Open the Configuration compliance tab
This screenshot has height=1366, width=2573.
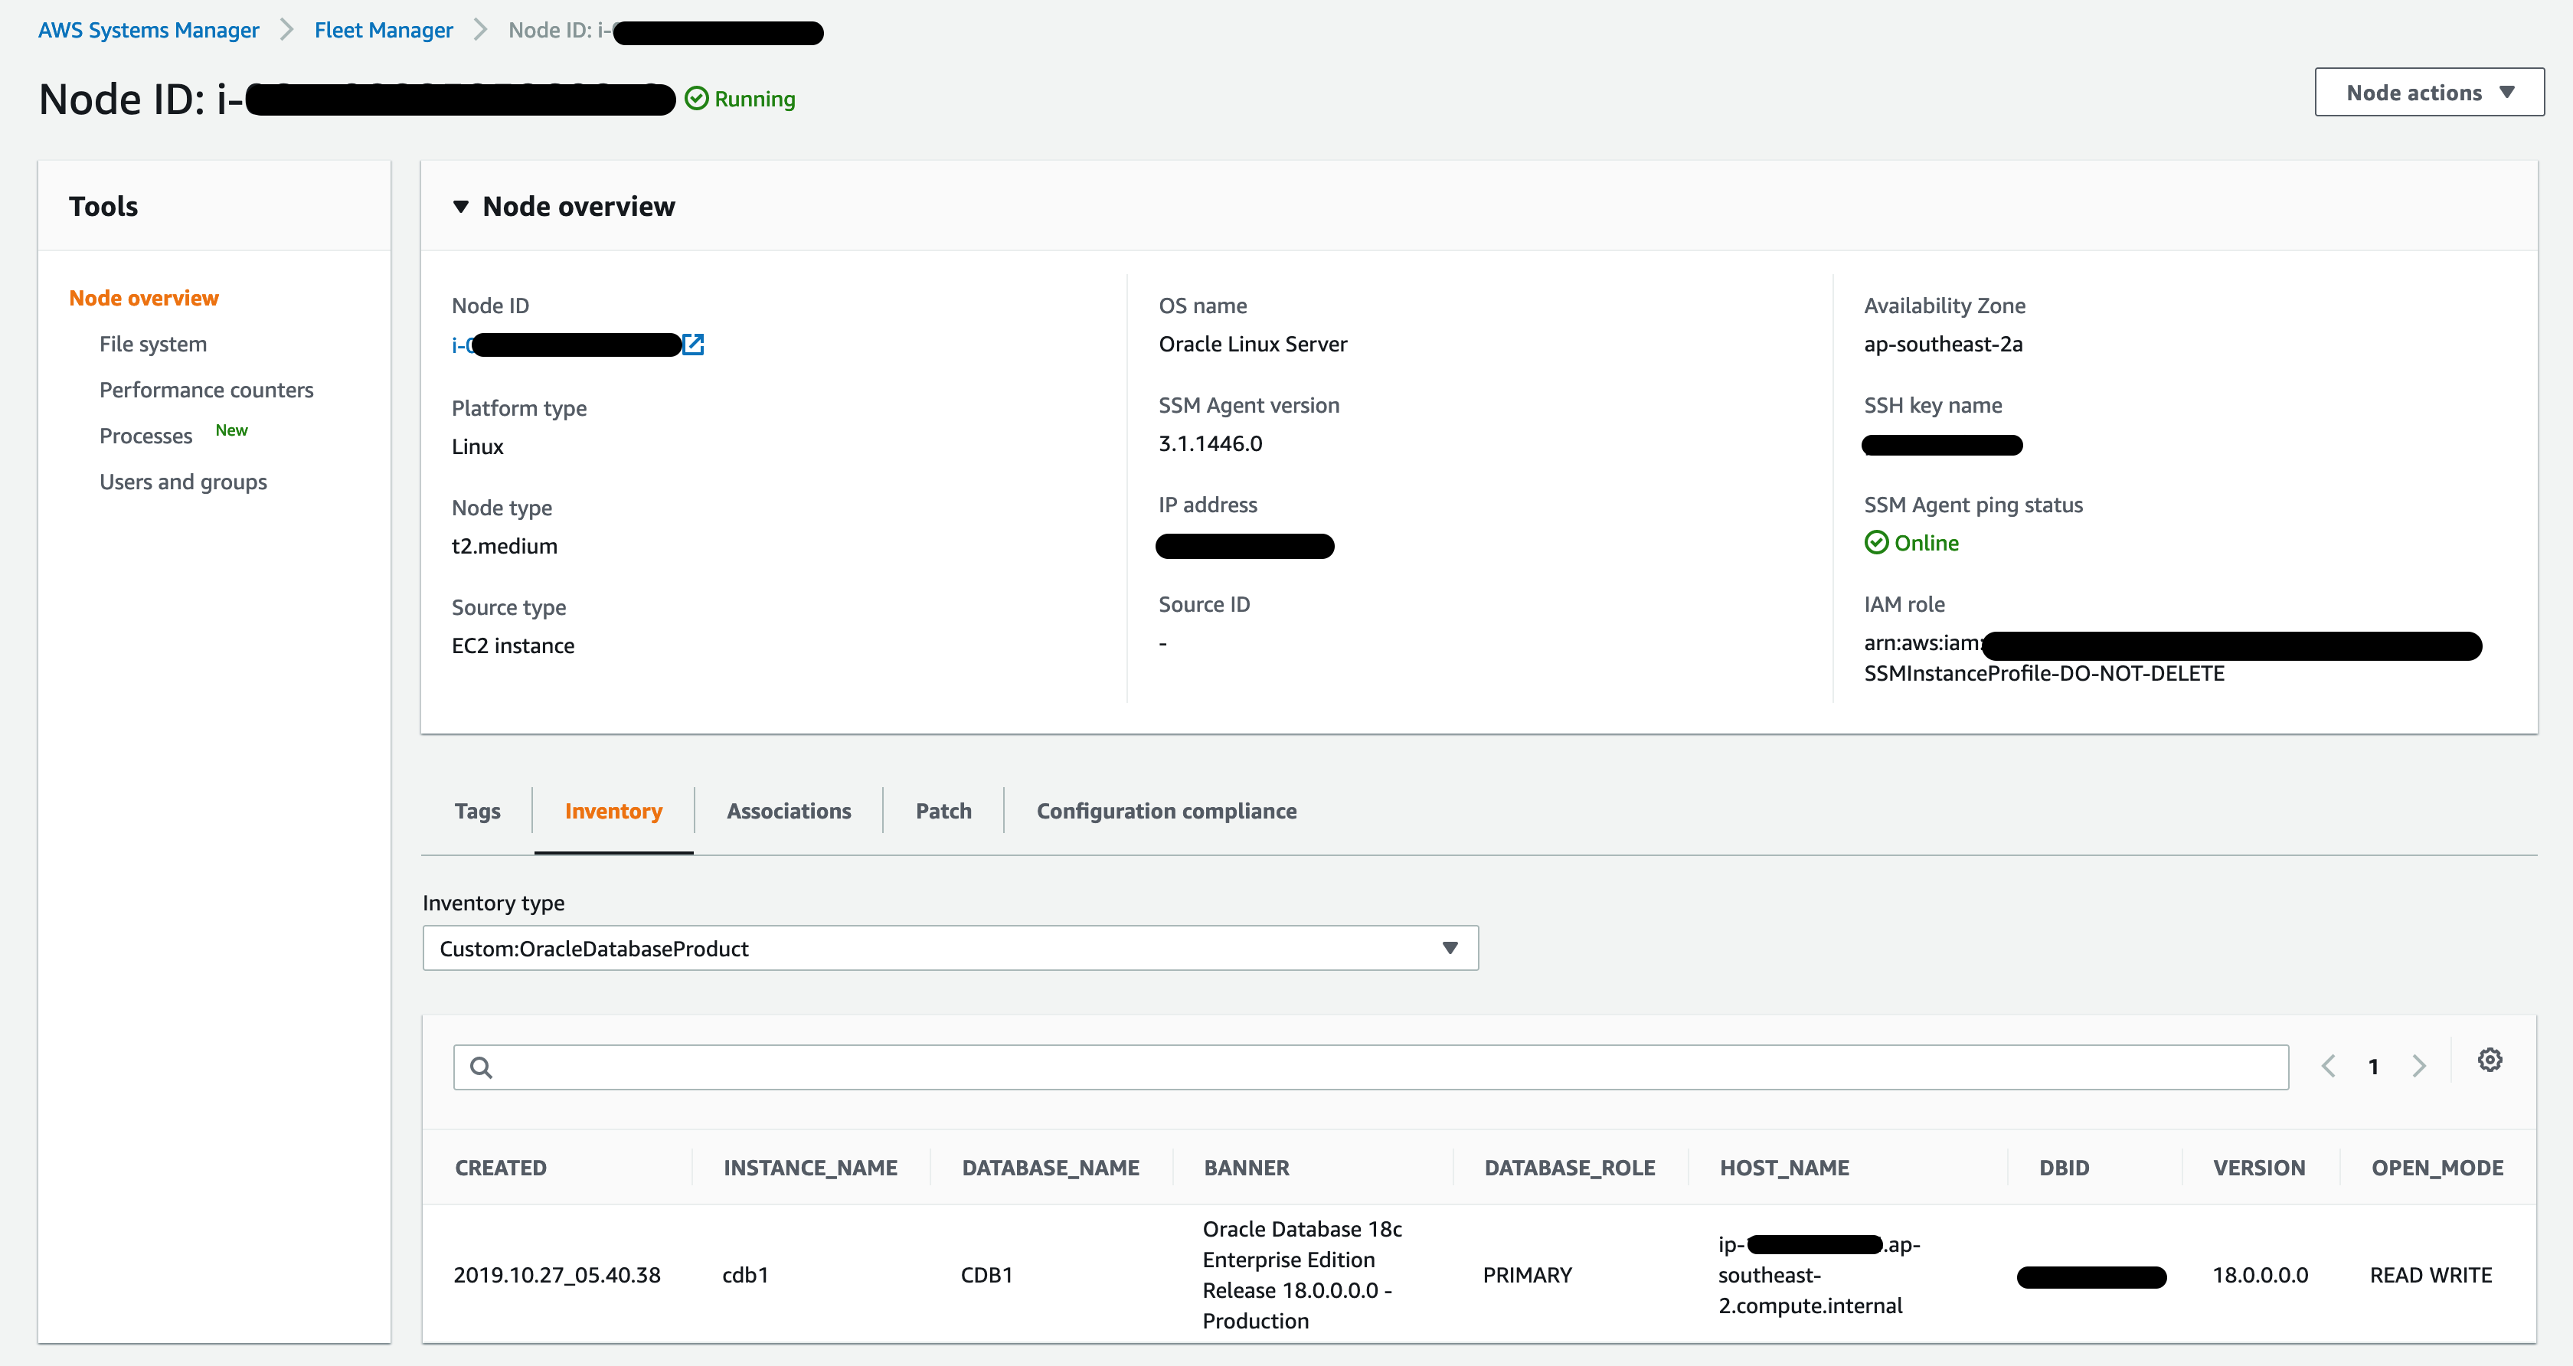[1166, 811]
